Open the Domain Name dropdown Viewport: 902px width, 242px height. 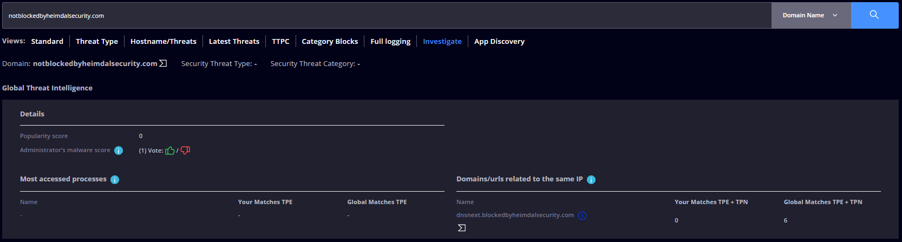click(811, 15)
